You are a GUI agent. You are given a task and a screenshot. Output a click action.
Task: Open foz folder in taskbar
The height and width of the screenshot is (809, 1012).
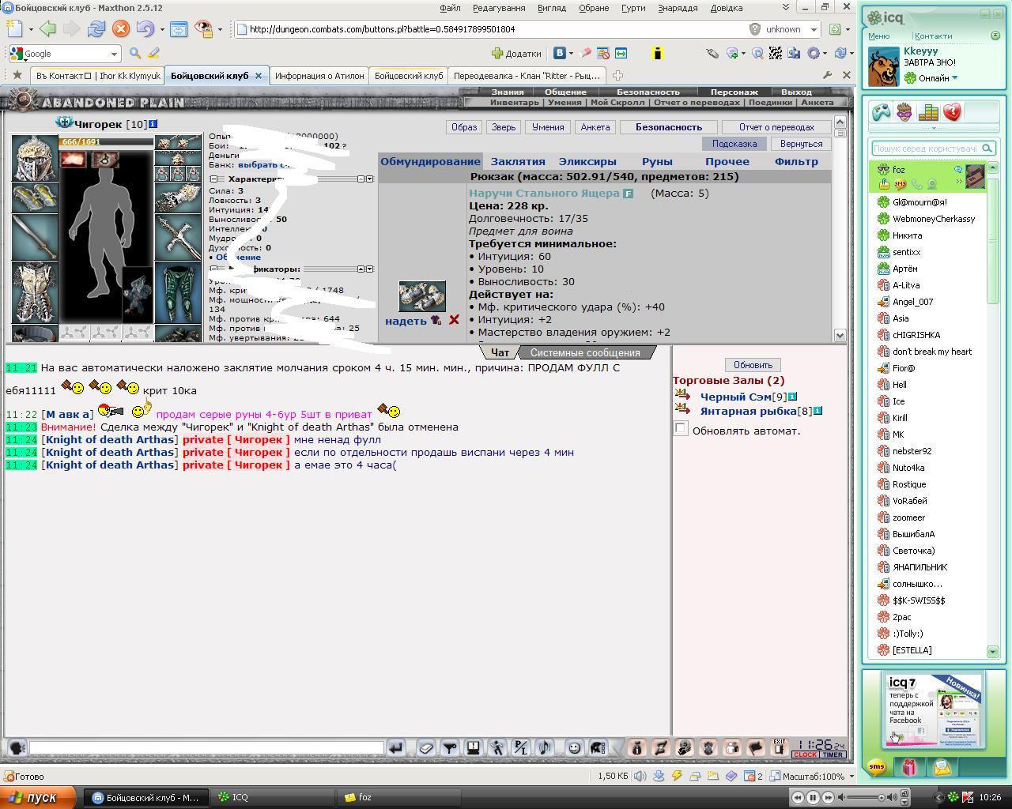coord(398,797)
